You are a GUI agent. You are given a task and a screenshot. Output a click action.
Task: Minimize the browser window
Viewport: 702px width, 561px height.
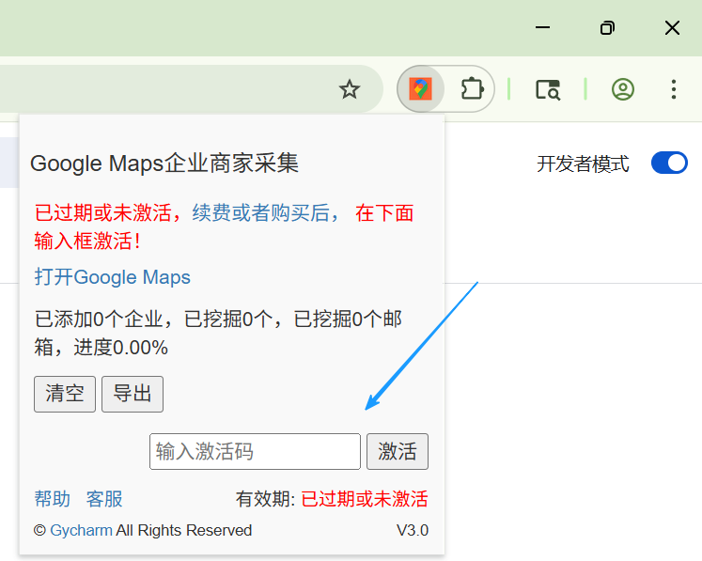pos(542,28)
